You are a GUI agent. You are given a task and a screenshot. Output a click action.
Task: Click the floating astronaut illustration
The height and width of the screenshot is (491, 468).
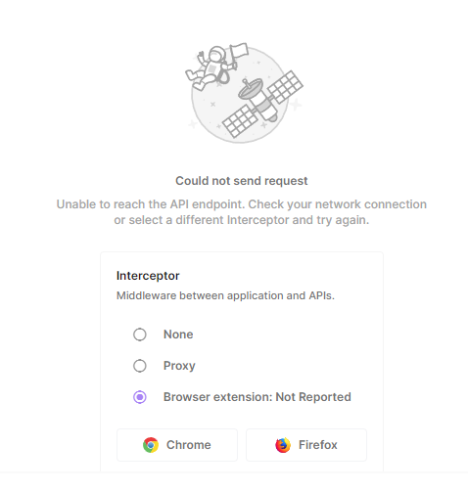coord(209,67)
